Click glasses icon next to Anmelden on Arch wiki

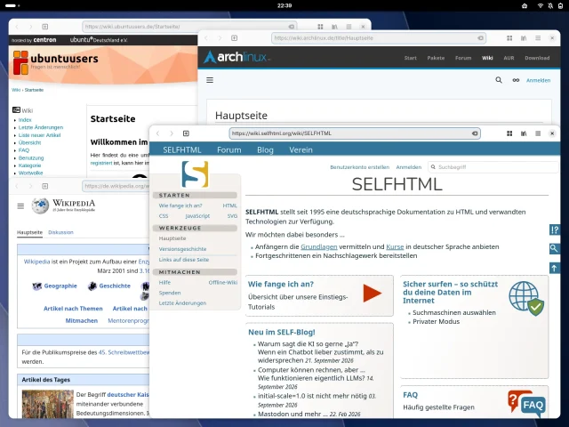(x=516, y=80)
